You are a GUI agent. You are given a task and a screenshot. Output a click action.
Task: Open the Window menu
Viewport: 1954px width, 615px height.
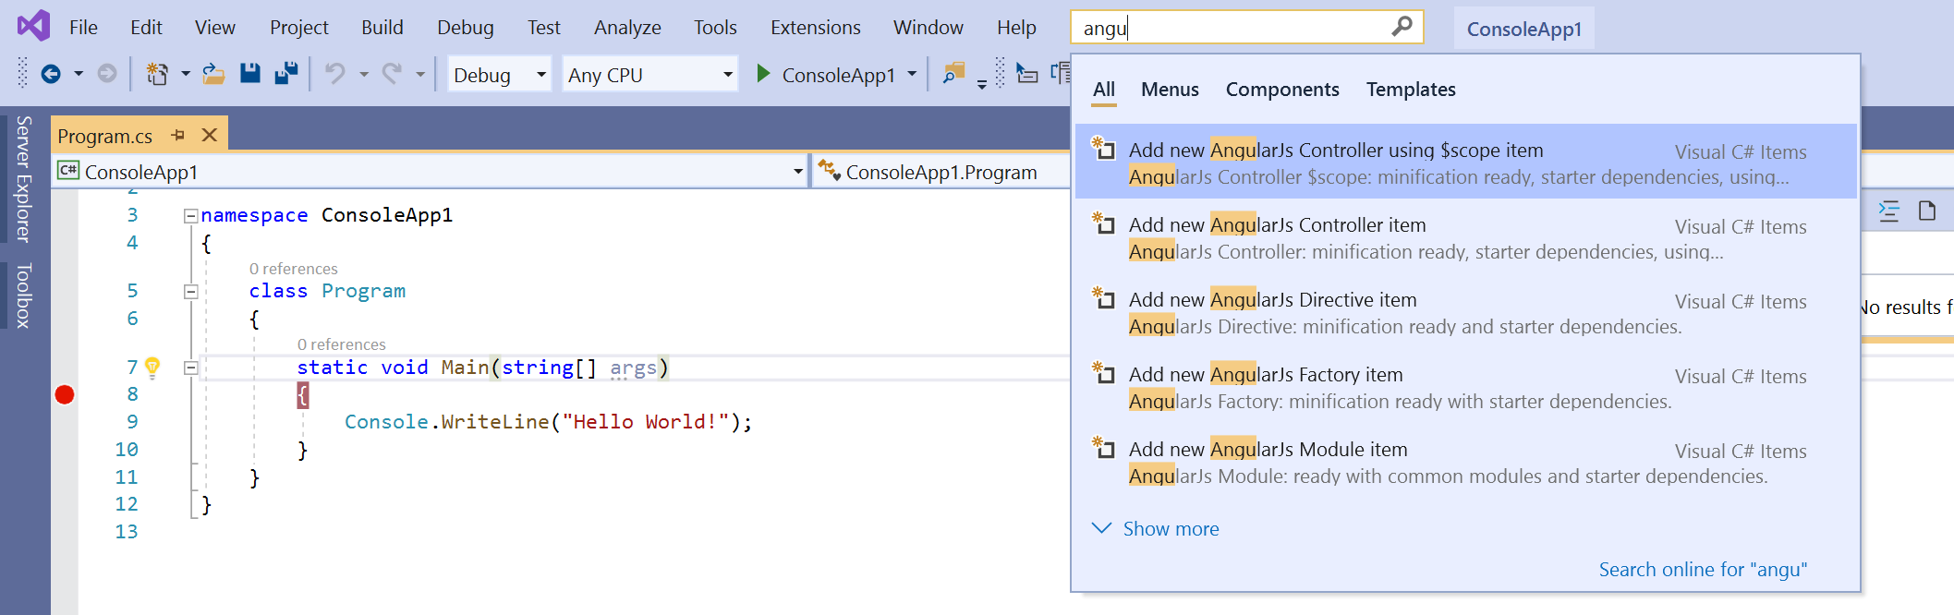pos(928,28)
